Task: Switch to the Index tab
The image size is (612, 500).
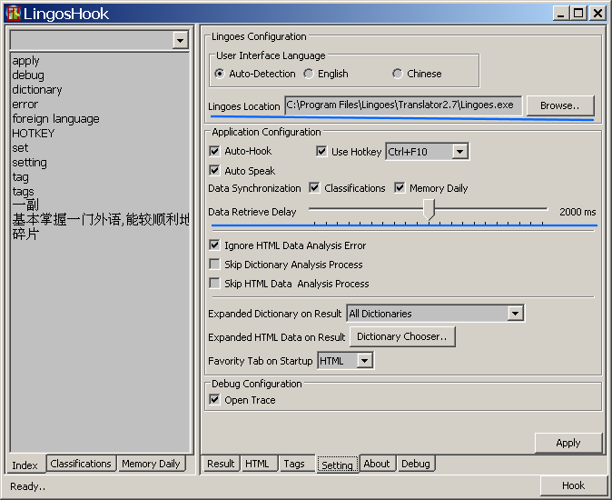Action: click(25, 465)
